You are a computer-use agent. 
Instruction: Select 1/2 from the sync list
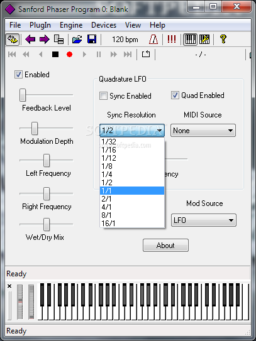(132, 183)
